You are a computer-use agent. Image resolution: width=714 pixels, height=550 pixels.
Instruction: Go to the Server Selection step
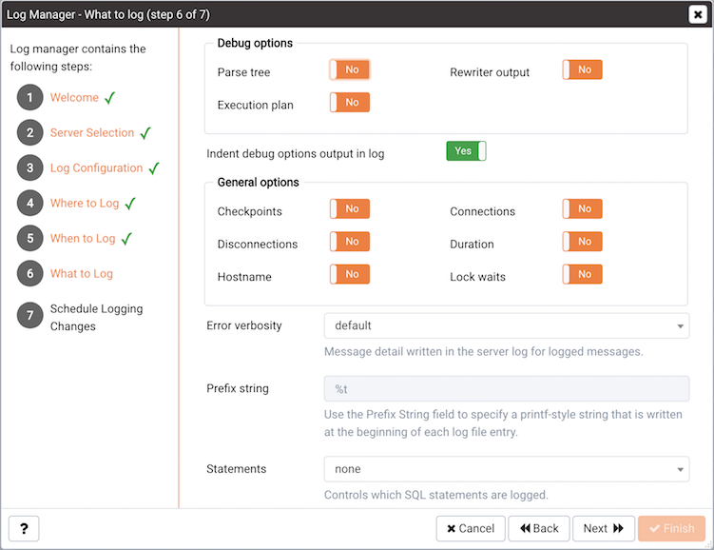tap(92, 132)
